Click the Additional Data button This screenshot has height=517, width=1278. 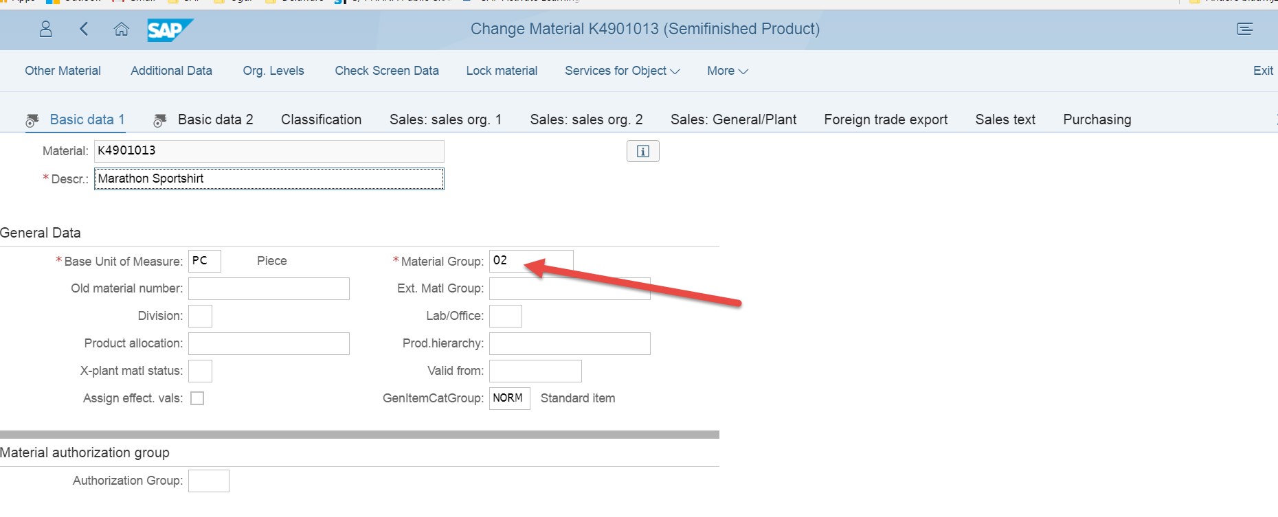point(171,71)
